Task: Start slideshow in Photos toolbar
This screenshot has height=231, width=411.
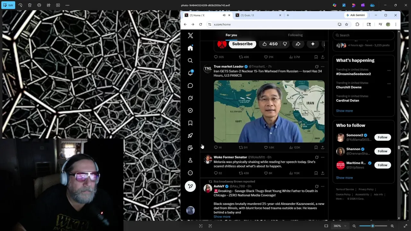Action: click(58, 5)
